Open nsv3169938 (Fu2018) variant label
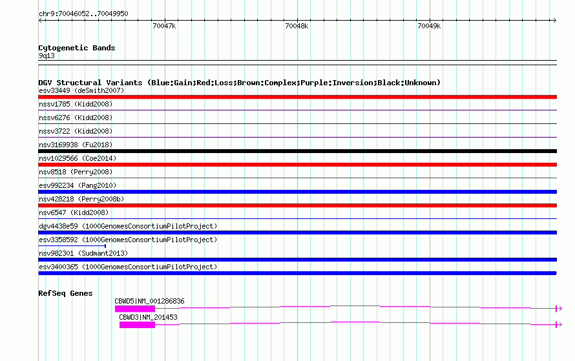Viewport: 575px width, 361px height. point(76,145)
